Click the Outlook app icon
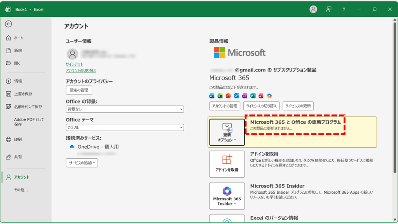 (x=236, y=96)
